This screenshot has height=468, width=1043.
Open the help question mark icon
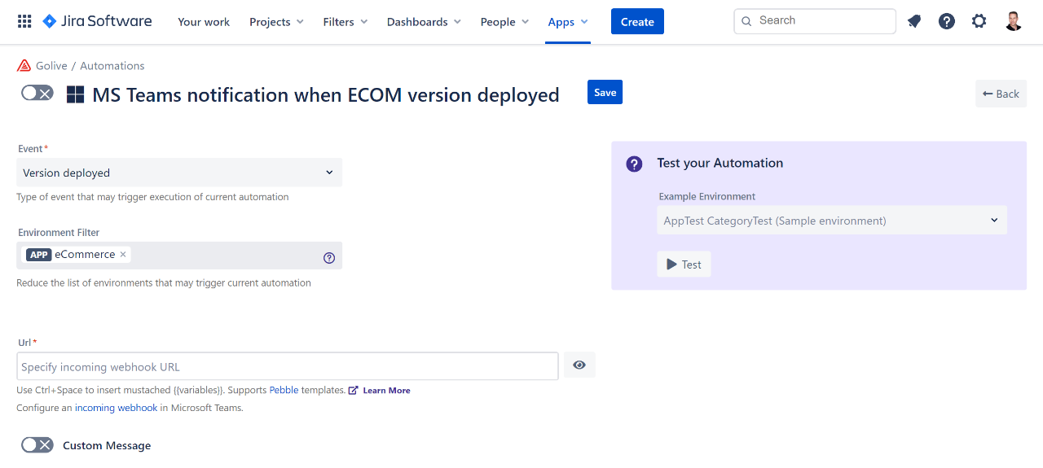pyautogui.click(x=946, y=21)
